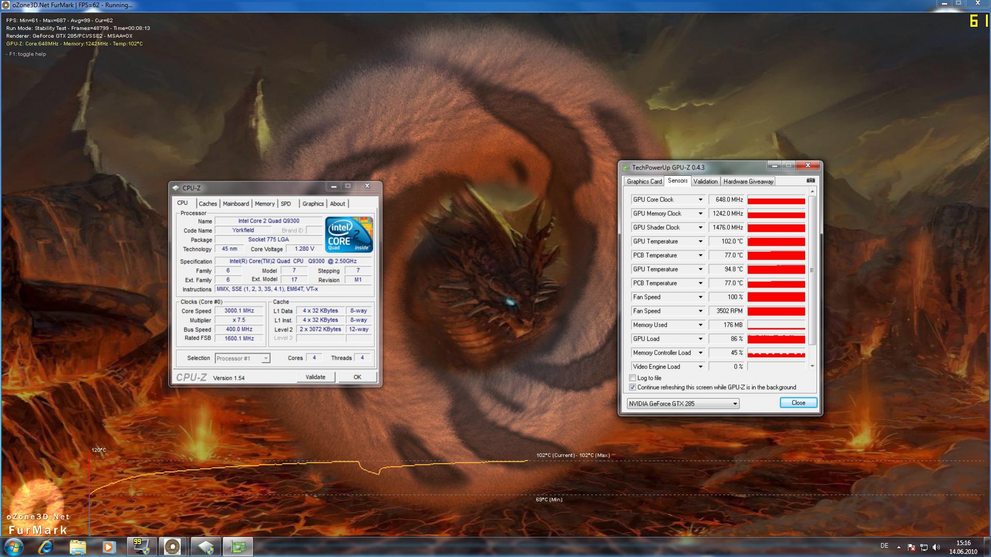Screen dimensions: 991x557
Task: Click the GPU-Z sensors scrollbar up arrow
Action: click(812, 192)
